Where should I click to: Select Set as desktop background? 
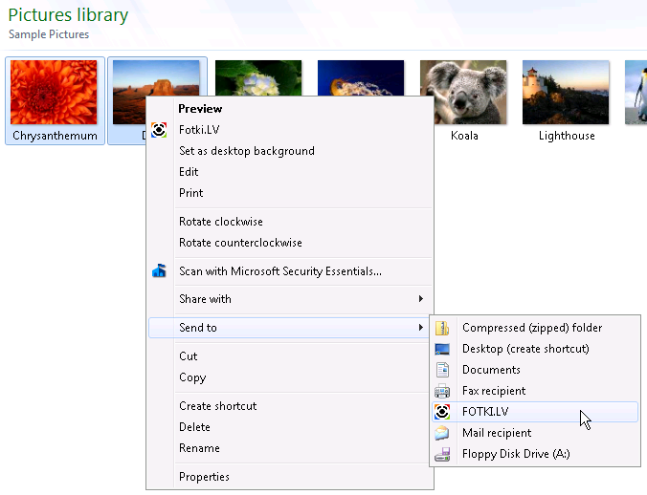coord(246,151)
